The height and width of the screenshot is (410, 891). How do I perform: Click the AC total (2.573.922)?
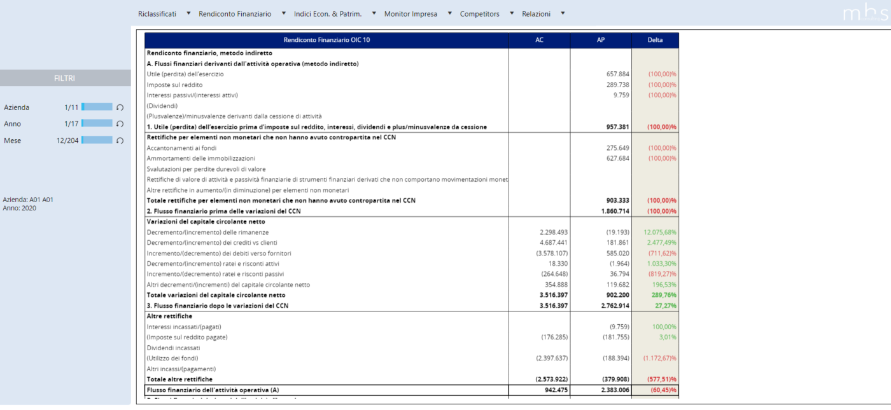pos(552,379)
